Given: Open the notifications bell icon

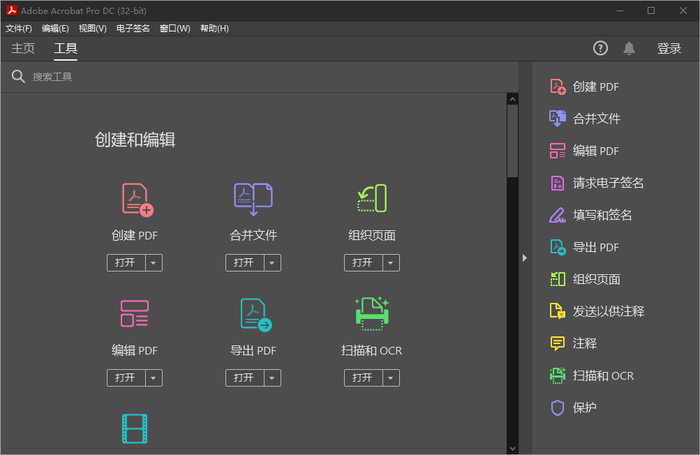Looking at the screenshot, I should click(629, 48).
